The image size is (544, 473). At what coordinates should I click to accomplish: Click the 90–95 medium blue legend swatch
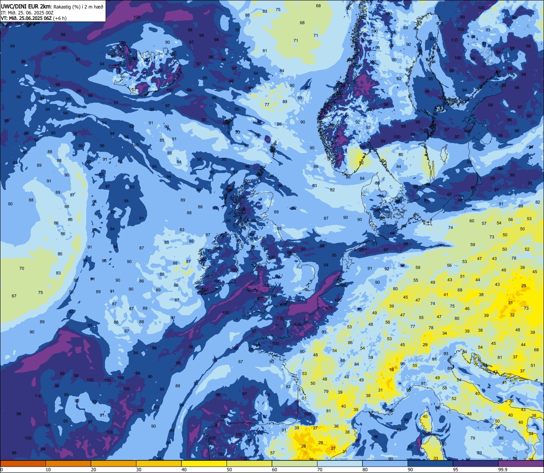431,463
